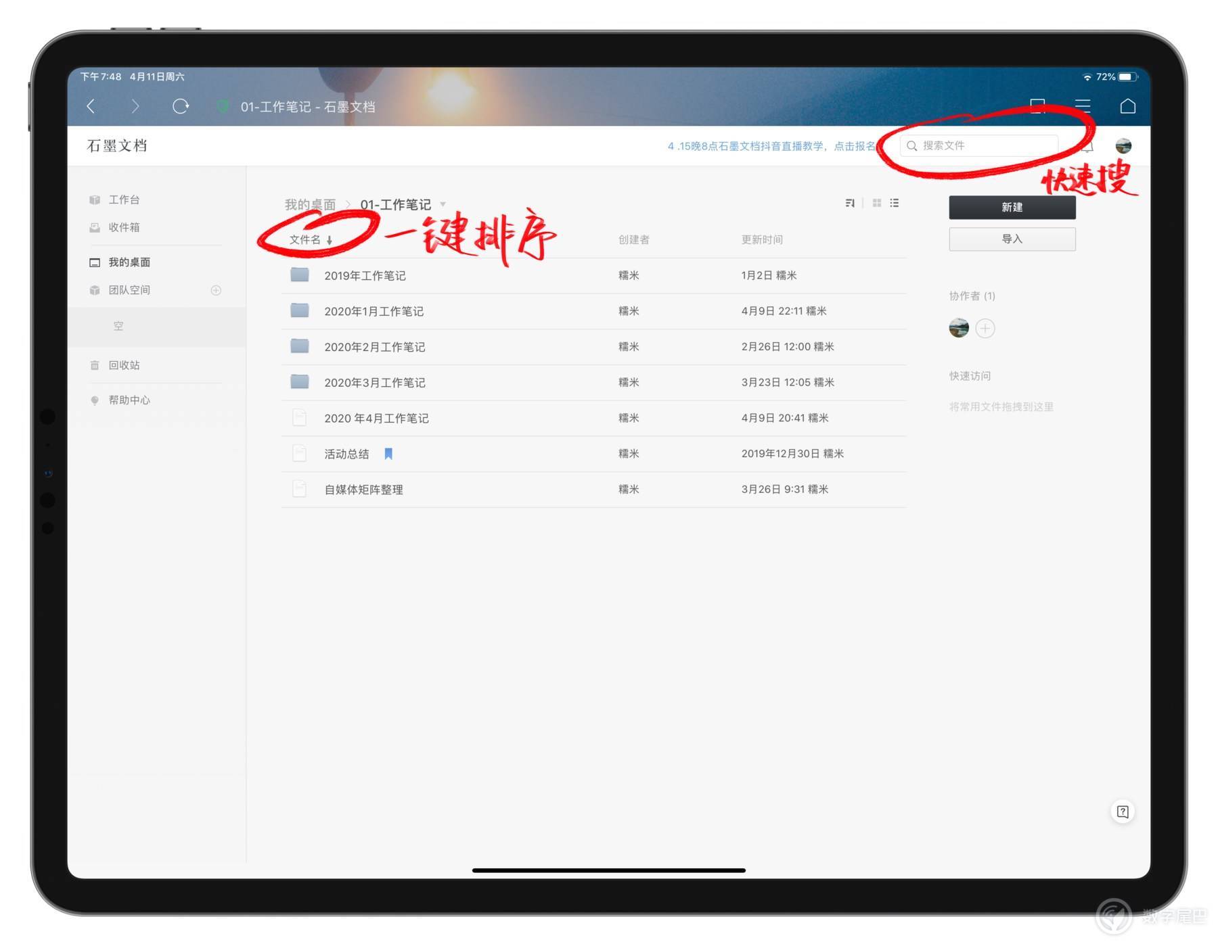
Task: Click the folder icon of 2020年2月工作笔记
Action: click(300, 346)
